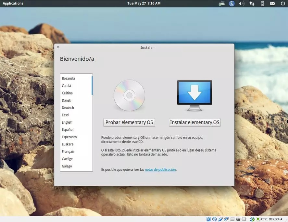Viewport: 288px width, 222px height.
Task: Click VirtualBox shared folders status icon
Action: (x=232, y=219)
